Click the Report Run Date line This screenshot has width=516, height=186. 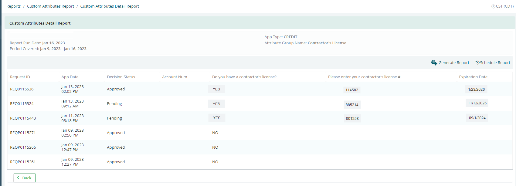tap(37, 43)
